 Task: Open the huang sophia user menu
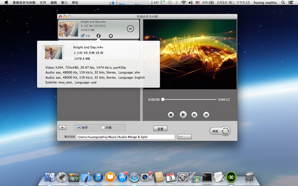point(264,3)
